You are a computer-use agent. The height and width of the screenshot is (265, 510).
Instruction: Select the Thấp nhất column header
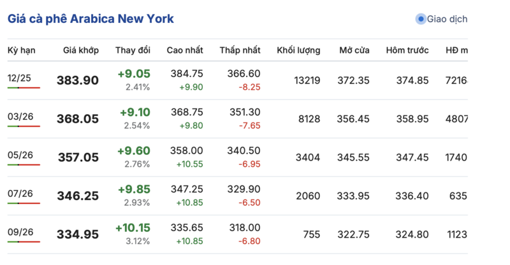tap(240, 50)
